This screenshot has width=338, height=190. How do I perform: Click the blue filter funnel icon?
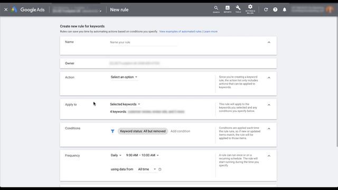click(x=112, y=131)
